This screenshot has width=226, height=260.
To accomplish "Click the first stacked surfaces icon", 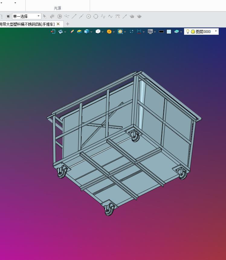I will point(132,16).
